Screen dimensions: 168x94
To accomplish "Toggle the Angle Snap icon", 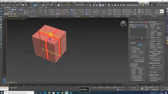I will [65, 5].
